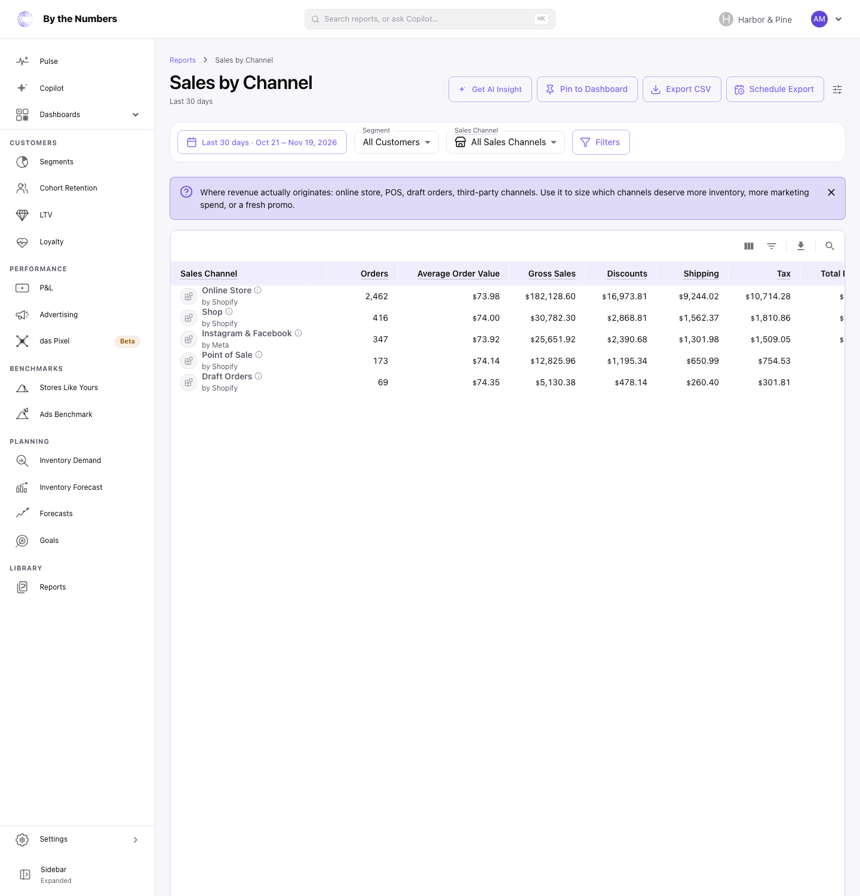Open the Segment All Customers dropdown

397,142
